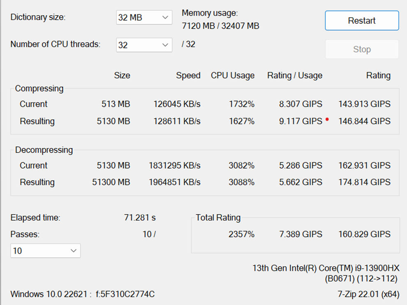
Task: Select the 174.814 GIPS decompressing resulting rating
Action: pyautogui.click(x=364, y=182)
